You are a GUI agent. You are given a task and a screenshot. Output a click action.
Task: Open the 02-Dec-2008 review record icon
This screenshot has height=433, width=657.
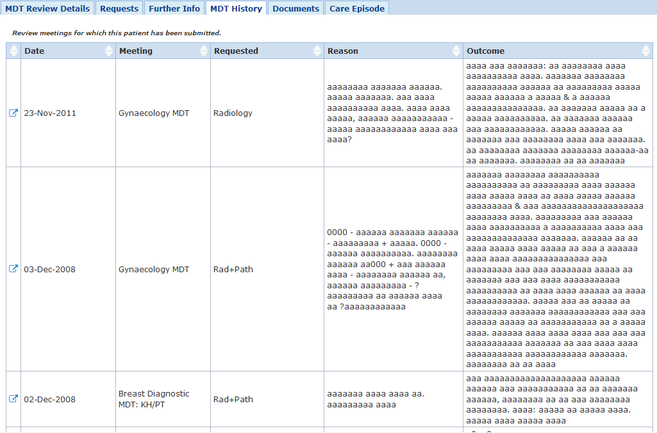pos(13,399)
